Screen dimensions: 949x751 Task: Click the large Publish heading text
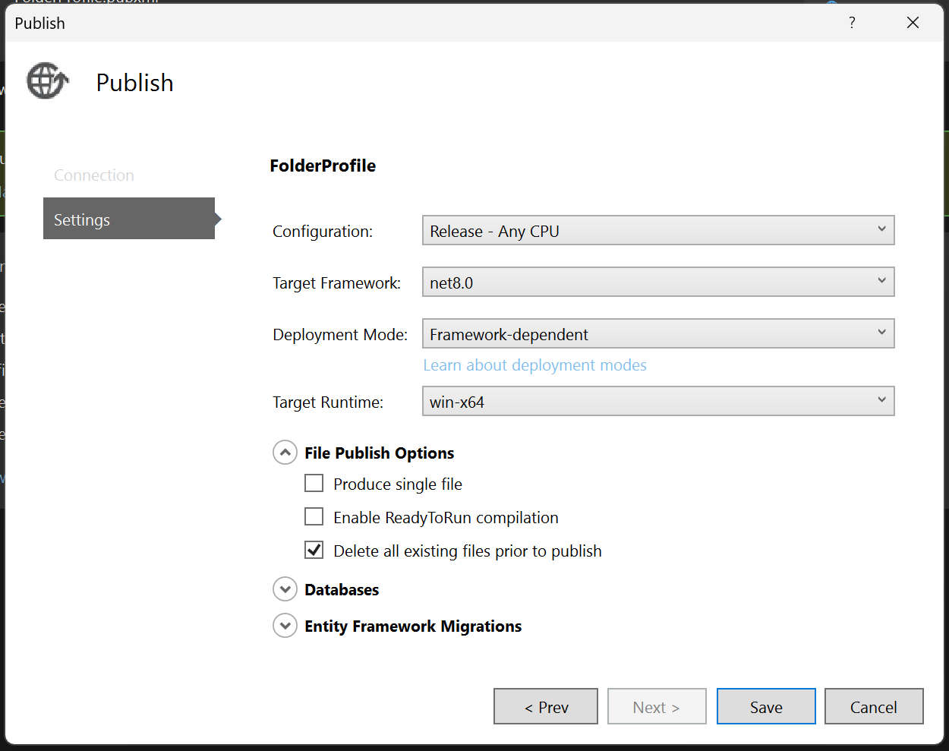(134, 82)
